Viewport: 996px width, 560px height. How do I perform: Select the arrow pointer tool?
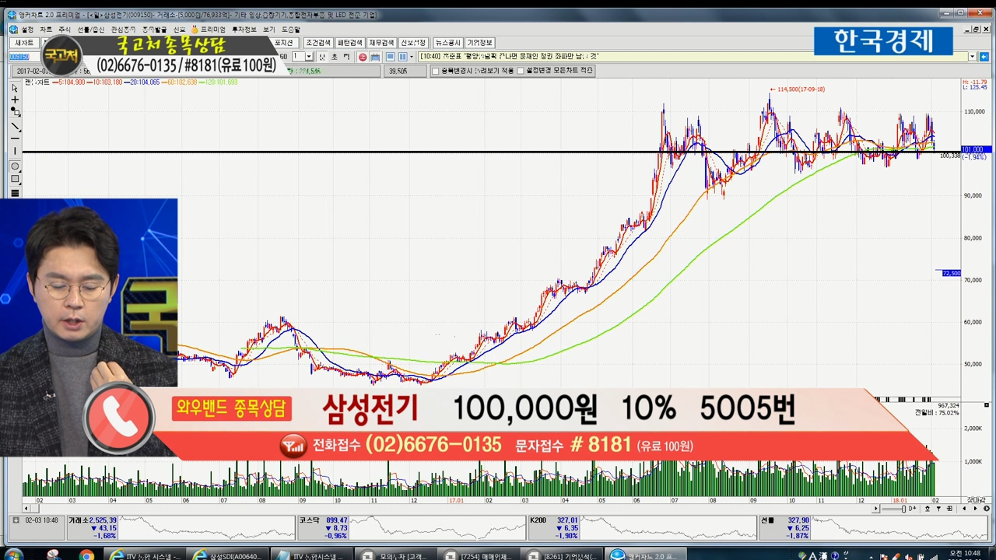[x=15, y=88]
